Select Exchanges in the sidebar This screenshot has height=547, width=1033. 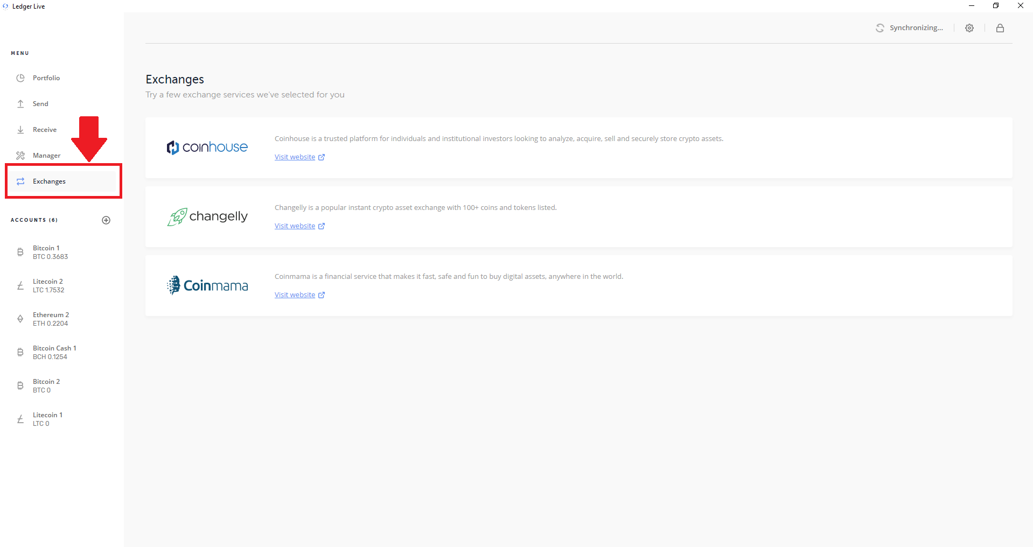click(x=62, y=181)
